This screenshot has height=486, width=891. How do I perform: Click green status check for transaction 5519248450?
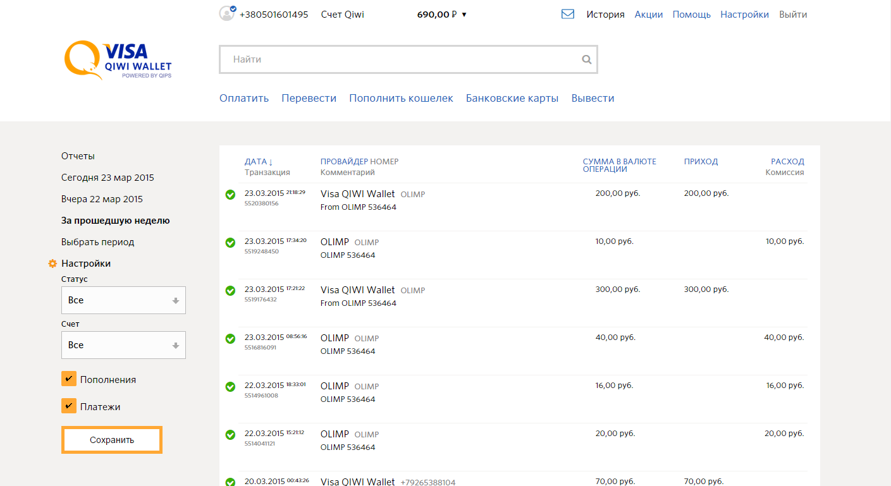(230, 243)
